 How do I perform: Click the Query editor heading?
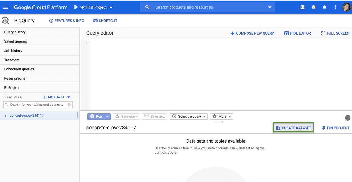100,33
